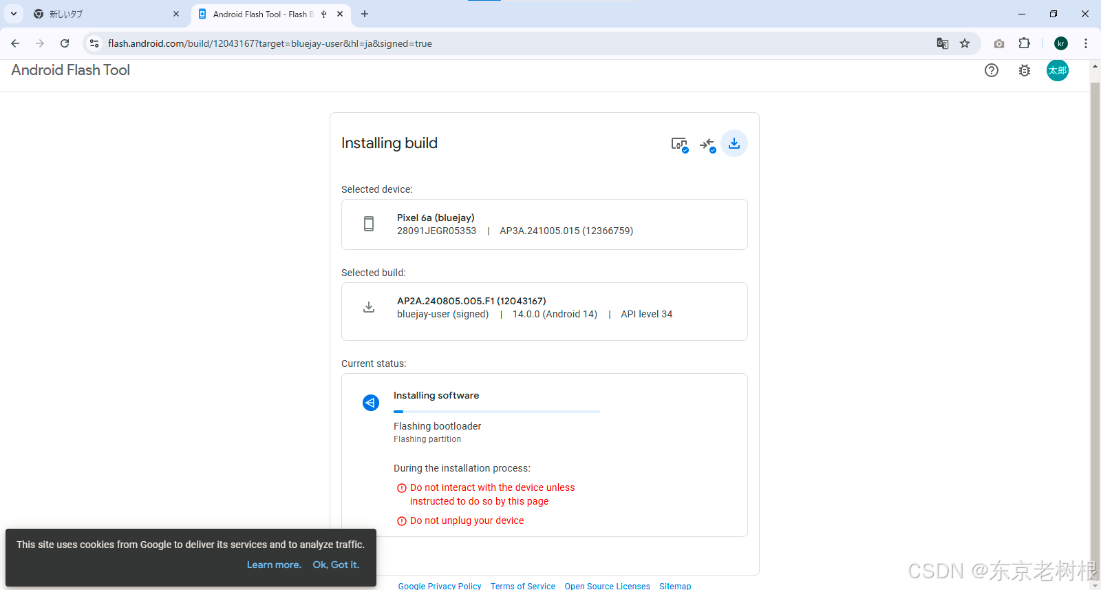Click the 'Current status:' label
1101x590 pixels.
click(374, 364)
